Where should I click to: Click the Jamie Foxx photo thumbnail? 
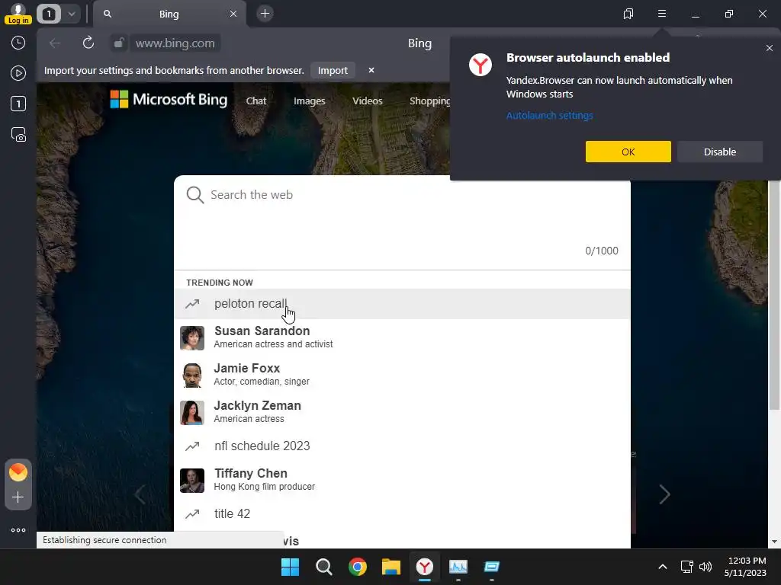pos(192,376)
